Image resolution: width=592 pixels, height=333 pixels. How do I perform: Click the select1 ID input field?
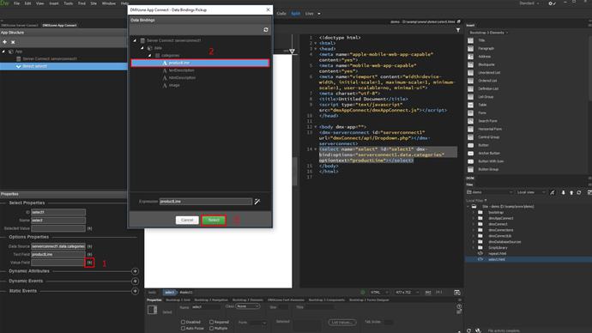point(58,212)
